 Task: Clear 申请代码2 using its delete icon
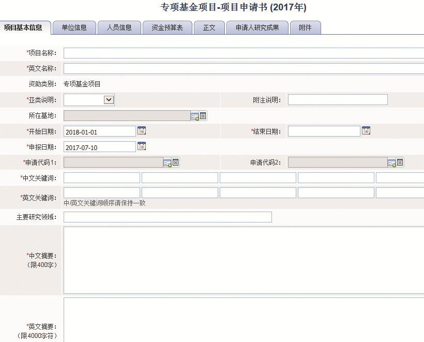(x=400, y=162)
